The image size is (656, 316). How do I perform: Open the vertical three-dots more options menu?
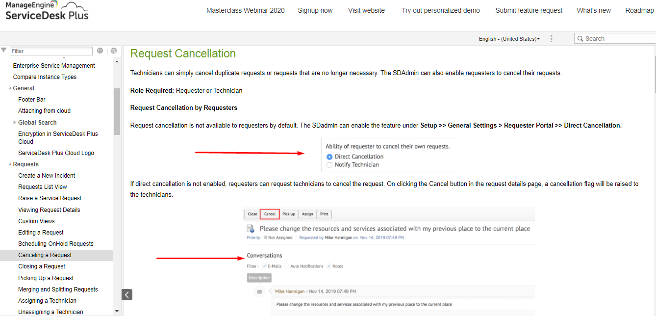tap(552, 39)
